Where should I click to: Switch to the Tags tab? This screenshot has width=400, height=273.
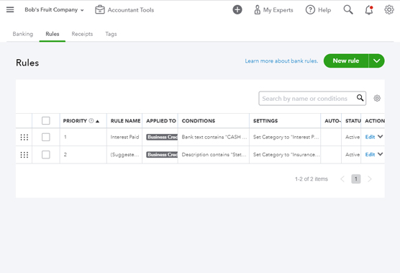[x=111, y=34]
